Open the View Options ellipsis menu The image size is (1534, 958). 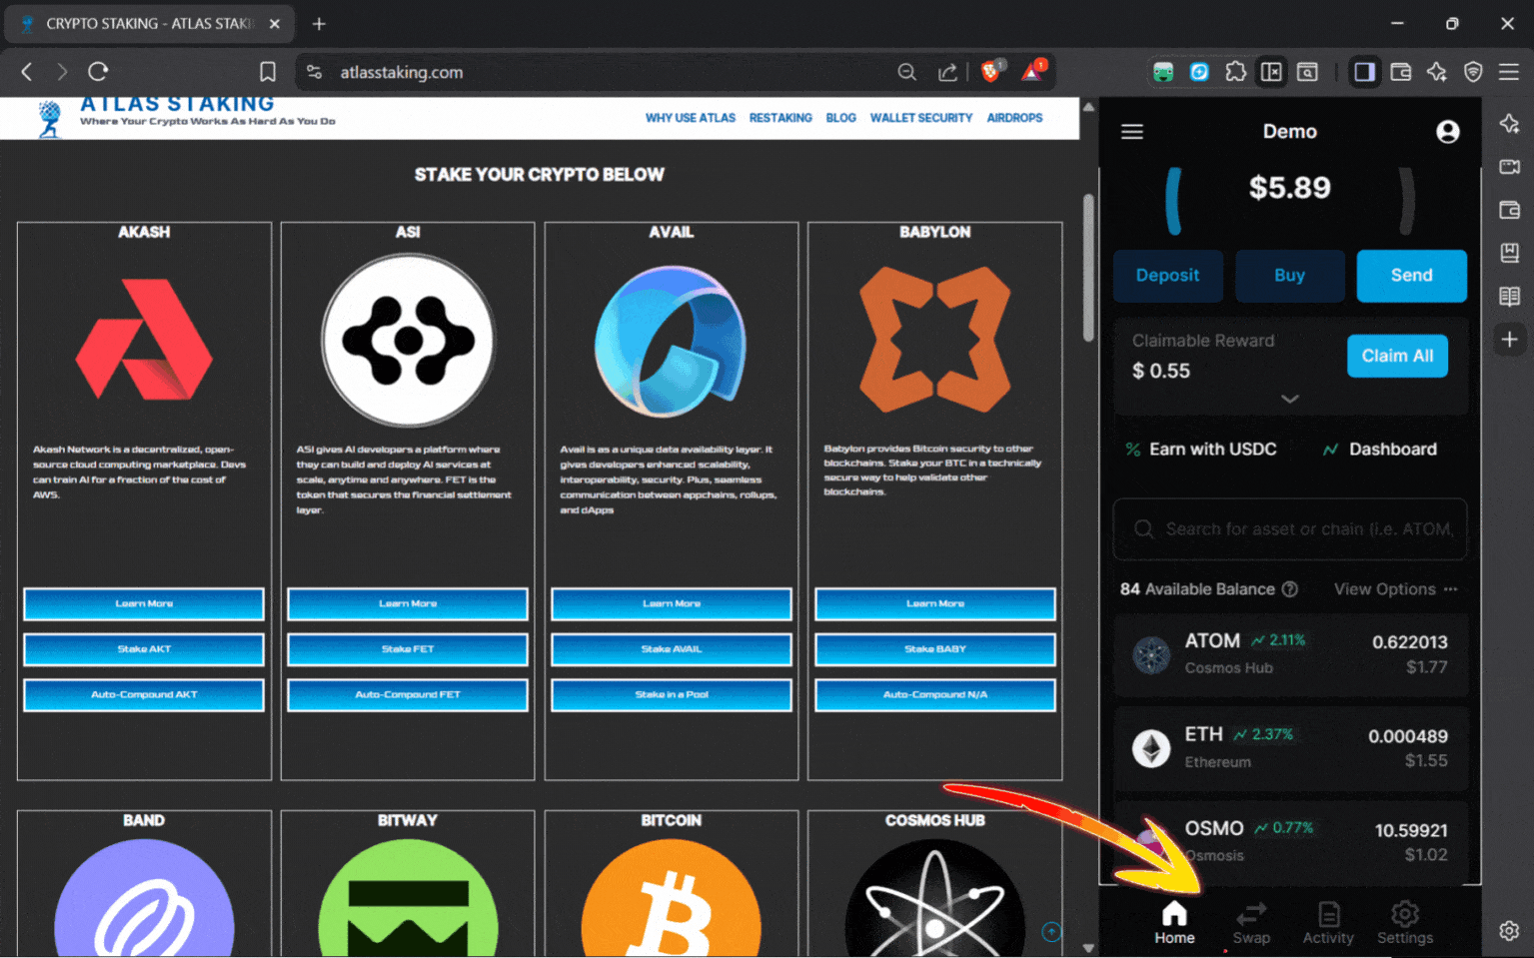tap(1451, 589)
